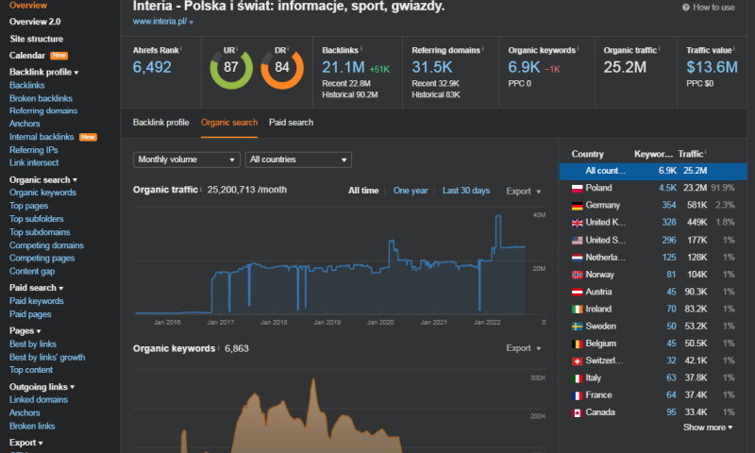Click the info icon next to Referring domains
Viewport: 755px width, 453px height.
483,49
